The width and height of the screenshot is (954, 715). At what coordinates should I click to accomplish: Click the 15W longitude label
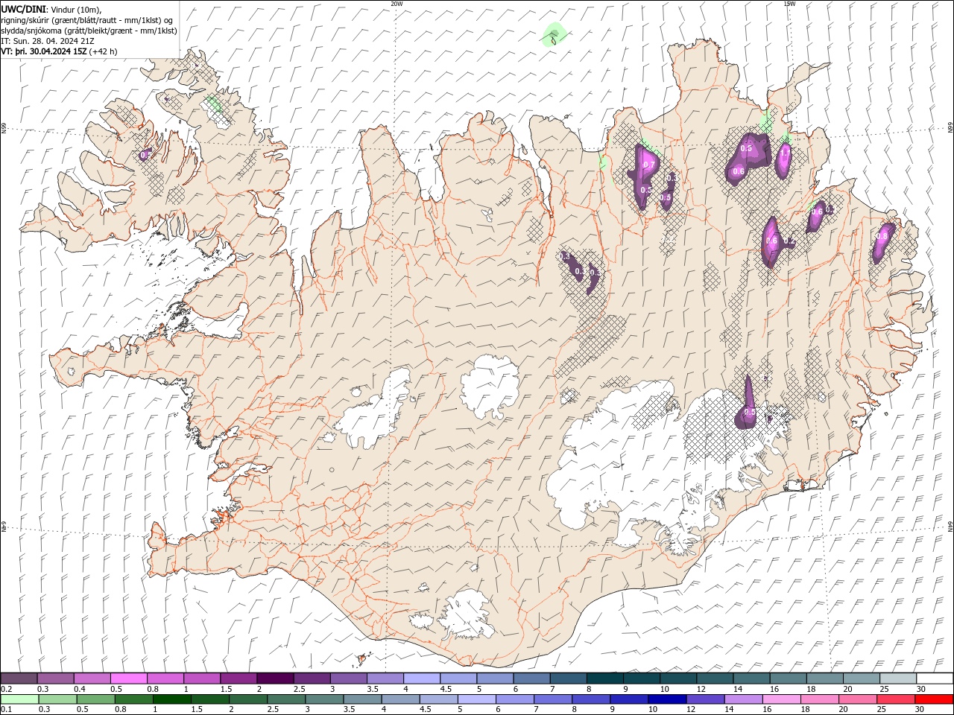click(x=789, y=4)
